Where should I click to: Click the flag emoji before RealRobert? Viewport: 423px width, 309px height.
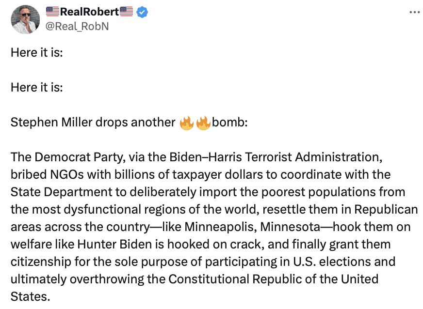[x=52, y=13]
